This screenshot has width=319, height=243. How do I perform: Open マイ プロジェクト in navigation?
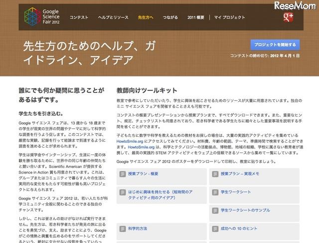click(x=229, y=17)
